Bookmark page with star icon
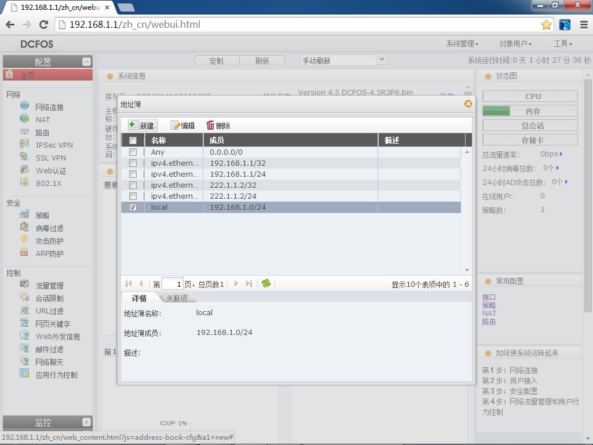Image resolution: width=593 pixels, height=445 pixels. click(546, 25)
